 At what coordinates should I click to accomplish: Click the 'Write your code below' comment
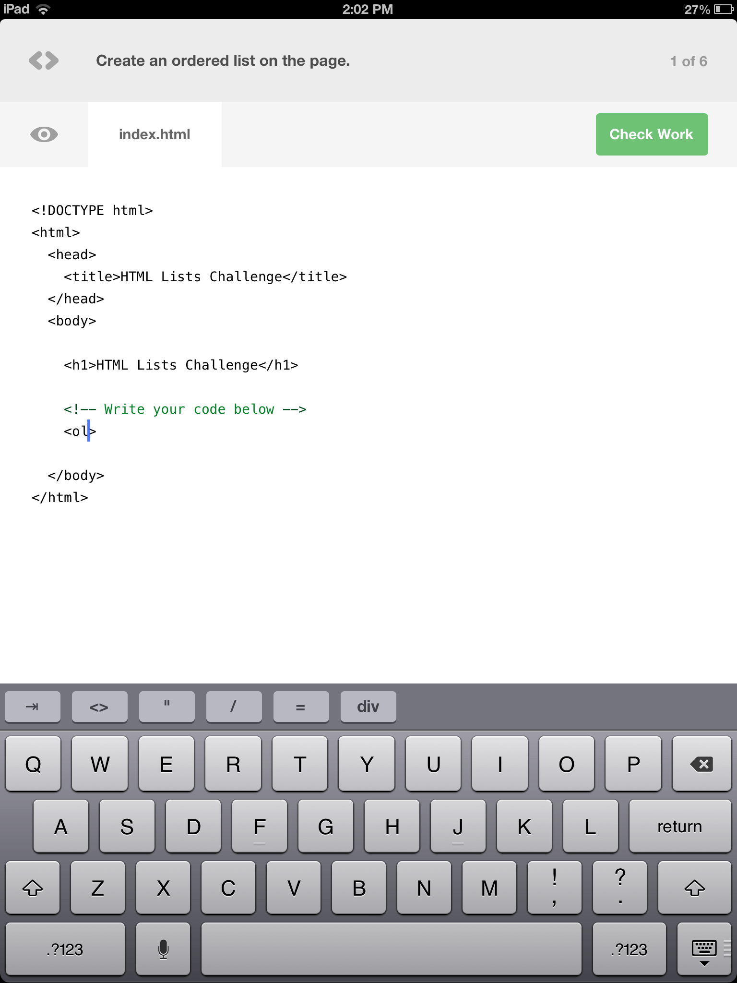pyautogui.click(x=185, y=409)
